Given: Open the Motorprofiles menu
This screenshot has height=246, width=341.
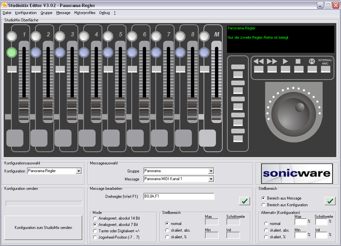Looking at the screenshot, I should [85, 13].
